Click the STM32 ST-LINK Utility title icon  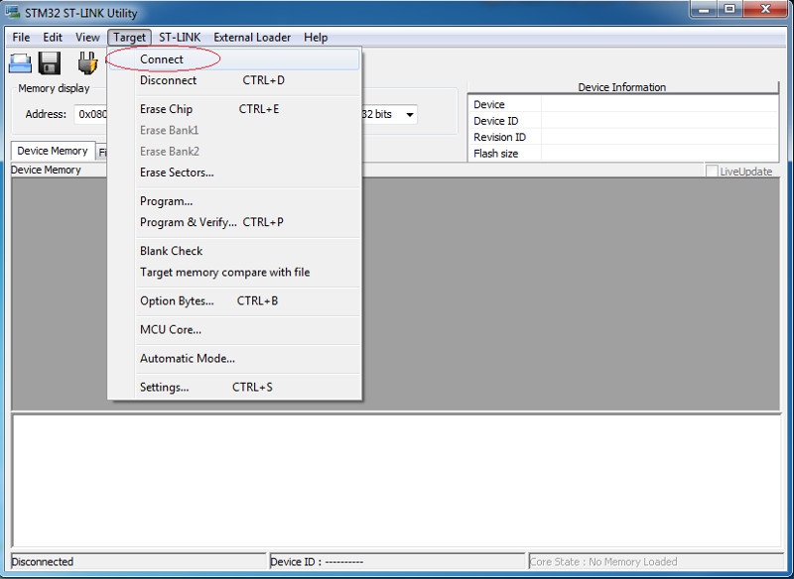[x=13, y=12]
